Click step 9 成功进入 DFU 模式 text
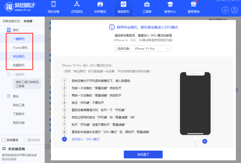The width and height of the screenshot is (241, 163). coord(86,139)
